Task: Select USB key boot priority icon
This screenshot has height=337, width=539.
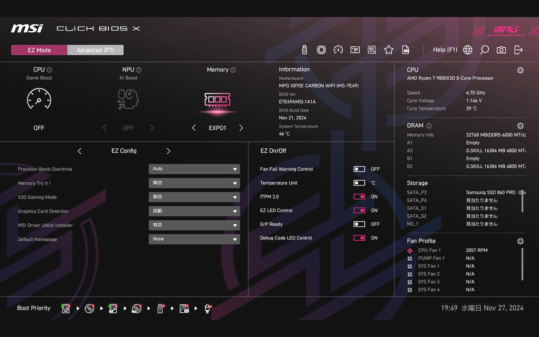Action: [x=160, y=308]
